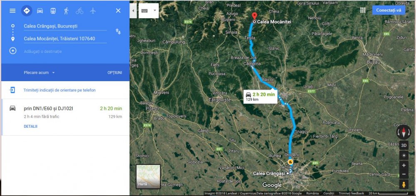Swap start and destination points
The height and width of the screenshot is (196, 416).
[x=118, y=32]
